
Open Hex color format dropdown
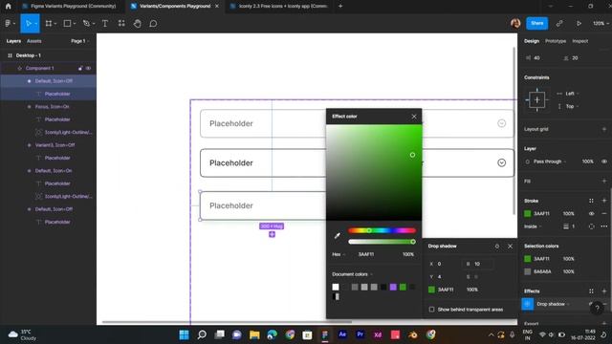click(x=339, y=254)
